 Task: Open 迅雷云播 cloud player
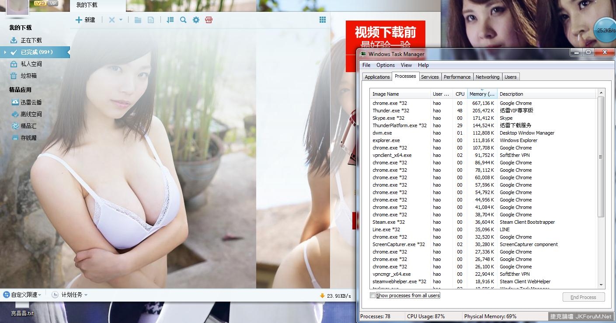tap(31, 102)
